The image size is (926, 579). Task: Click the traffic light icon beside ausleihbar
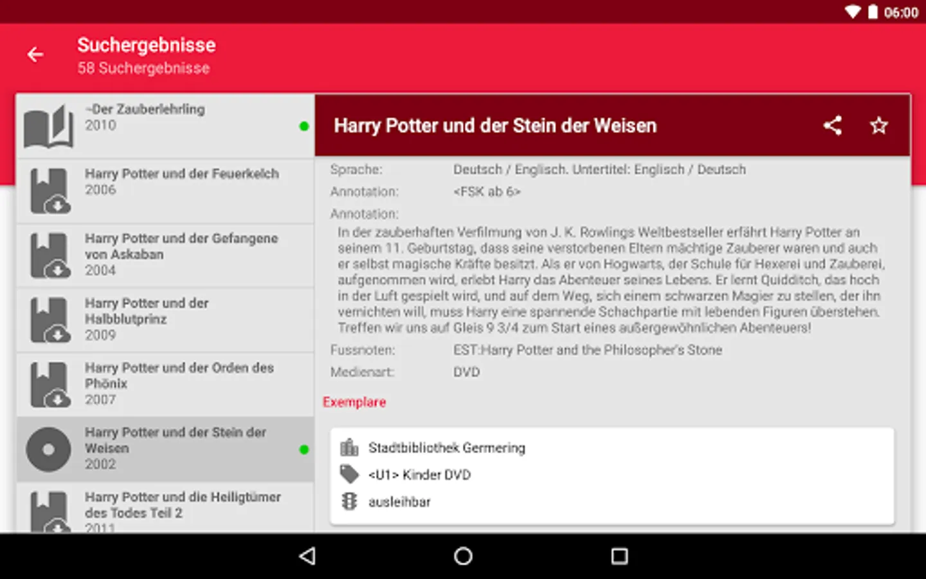349,501
